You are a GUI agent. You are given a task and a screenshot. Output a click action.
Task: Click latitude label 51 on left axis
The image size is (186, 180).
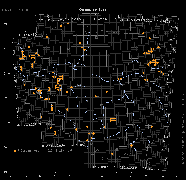point(5,123)
